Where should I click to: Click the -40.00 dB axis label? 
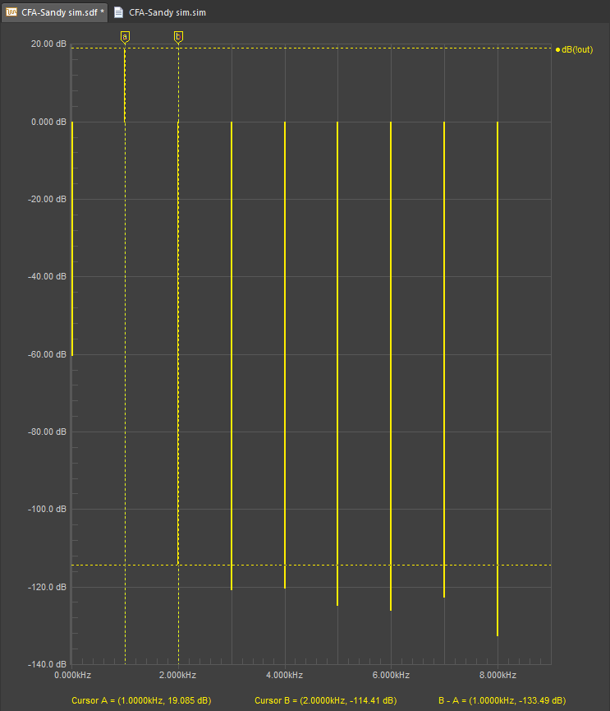click(x=47, y=277)
